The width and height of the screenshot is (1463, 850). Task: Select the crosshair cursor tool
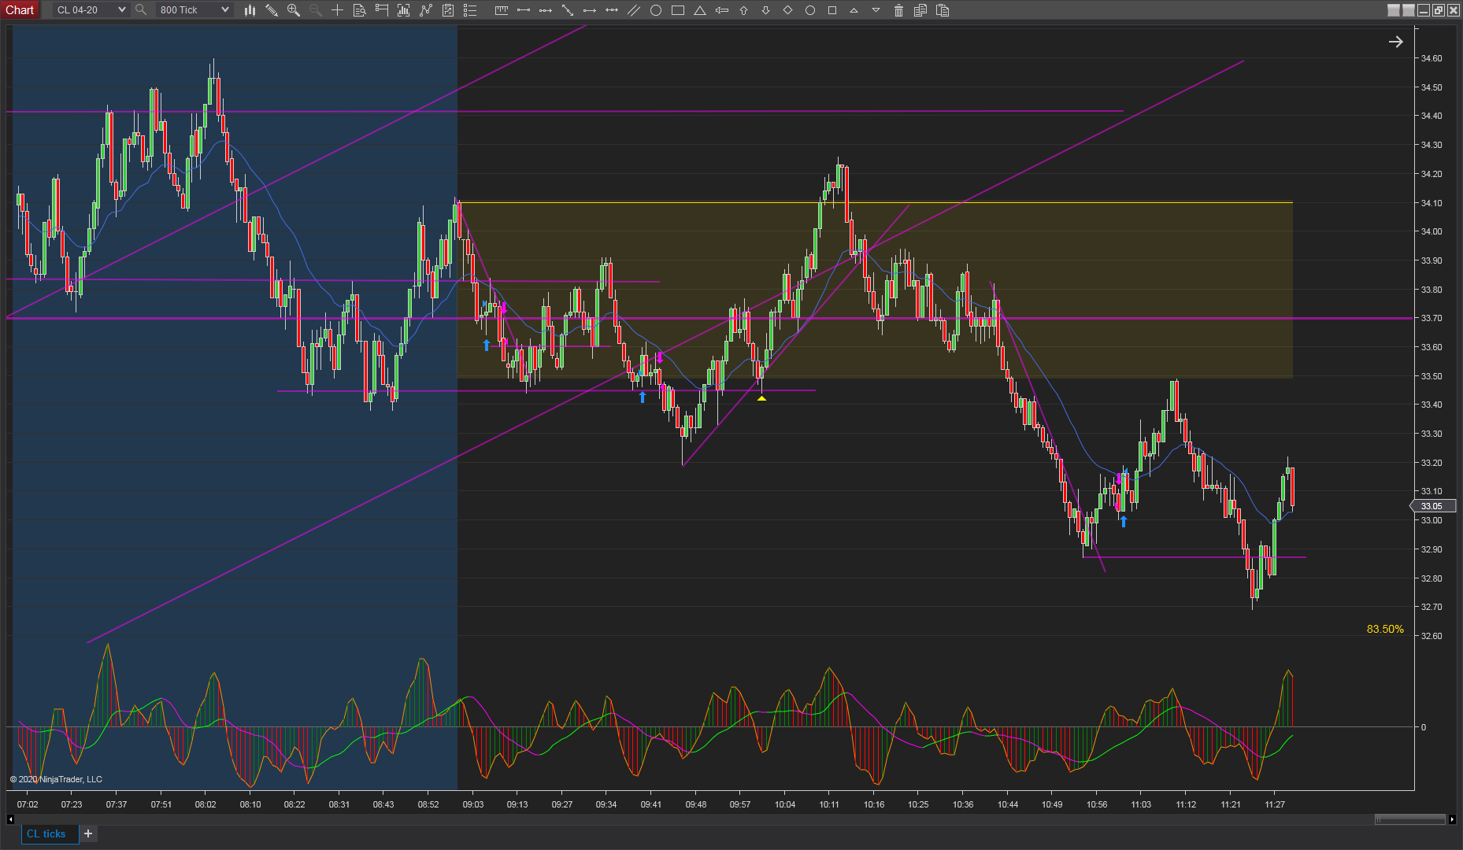[337, 10]
